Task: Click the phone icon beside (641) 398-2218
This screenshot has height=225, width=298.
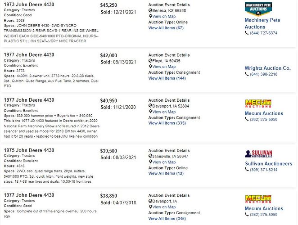Action: [x=247, y=74]
